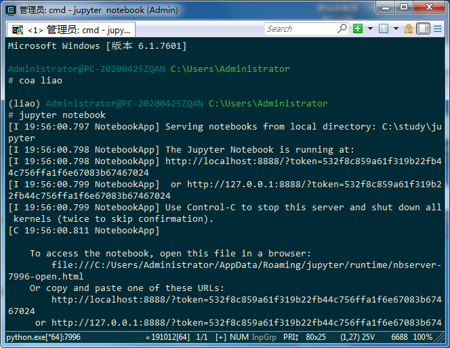Click the 1/1 console counter
Viewport: 450px width, 348px height.
(x=202, y=337)
